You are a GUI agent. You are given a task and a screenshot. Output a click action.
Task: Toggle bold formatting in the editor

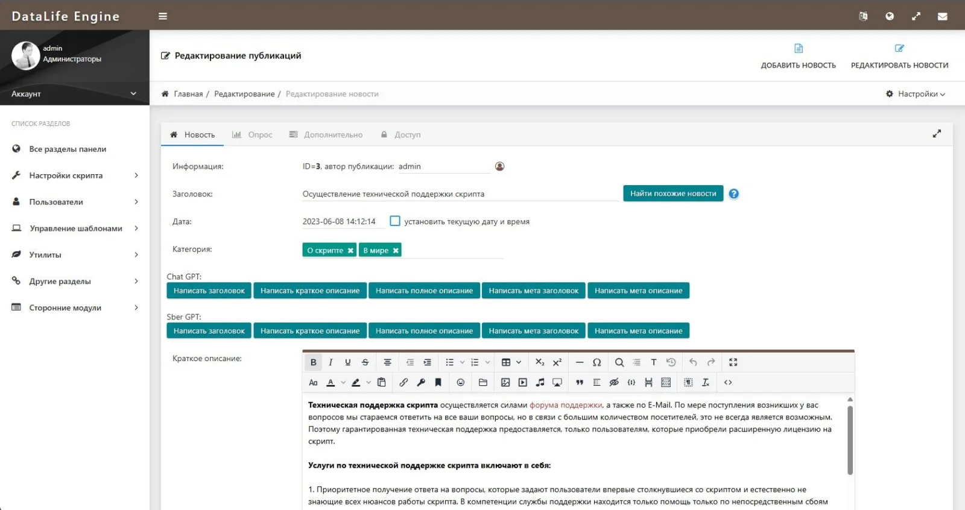313,362
